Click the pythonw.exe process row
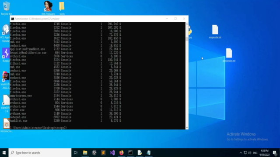Viewport: 280px width, 157px height. pos(65,113)
